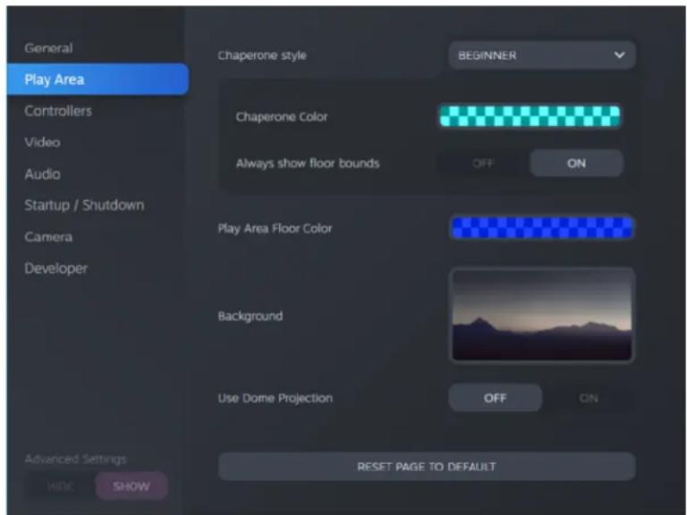This screenshot has width=687, height=515.
Task: Open the General settings tab
Action: point(48,48)
